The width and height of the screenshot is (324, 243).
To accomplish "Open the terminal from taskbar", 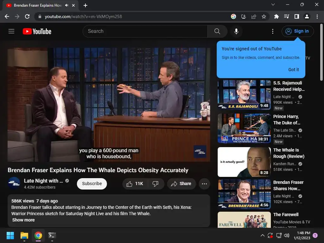I will tap(52, 235).
